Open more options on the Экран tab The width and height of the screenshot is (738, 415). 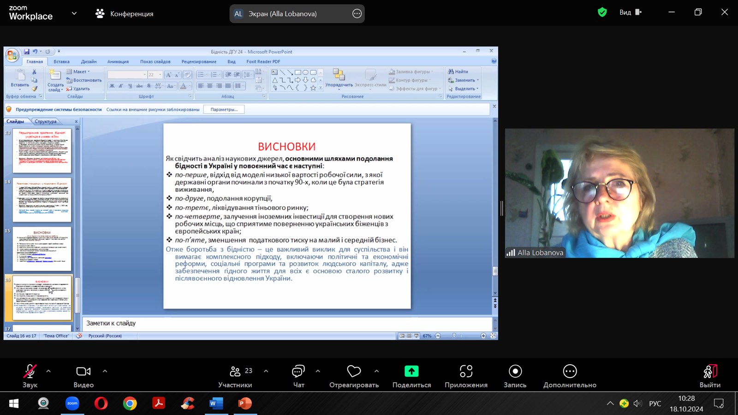click(x=357, y=13)
